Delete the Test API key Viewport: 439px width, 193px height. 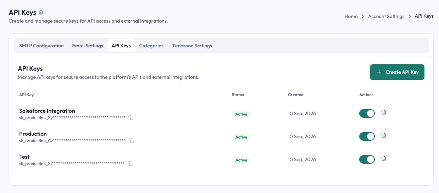tap(384, 158)
